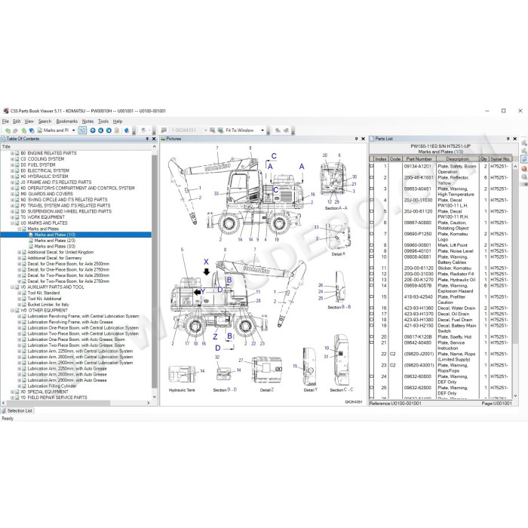528x528 pixels.
Task: Click the blue circular up arrow icon
Action: [x=93, y=130]
